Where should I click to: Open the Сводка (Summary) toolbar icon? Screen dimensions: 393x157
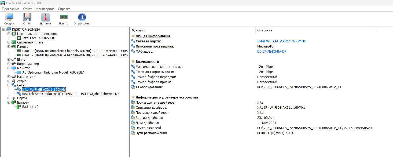9,19
